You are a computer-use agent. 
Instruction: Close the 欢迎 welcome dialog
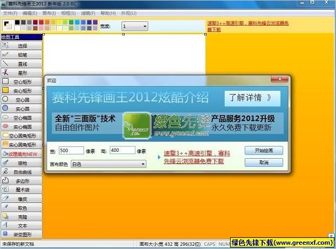pos(279,79)
